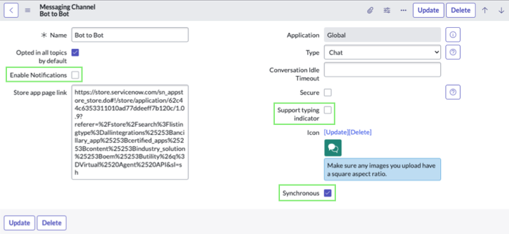Screen dimensions: 509x234
Task: Open the hamburger context menu icon
Action: [x=28, y=10]
